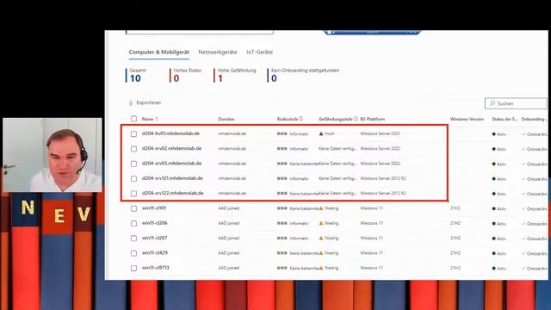Sort by the Windows-Version column header
This screenshot has height=310, width=551.
(467, 119)
